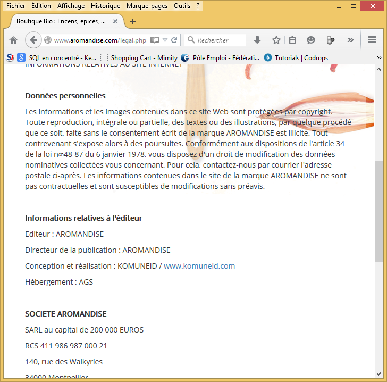Image resolution: width=387 pixels, height=382 pixels.
Task: Close the browser window
Action: click(373, 6)
